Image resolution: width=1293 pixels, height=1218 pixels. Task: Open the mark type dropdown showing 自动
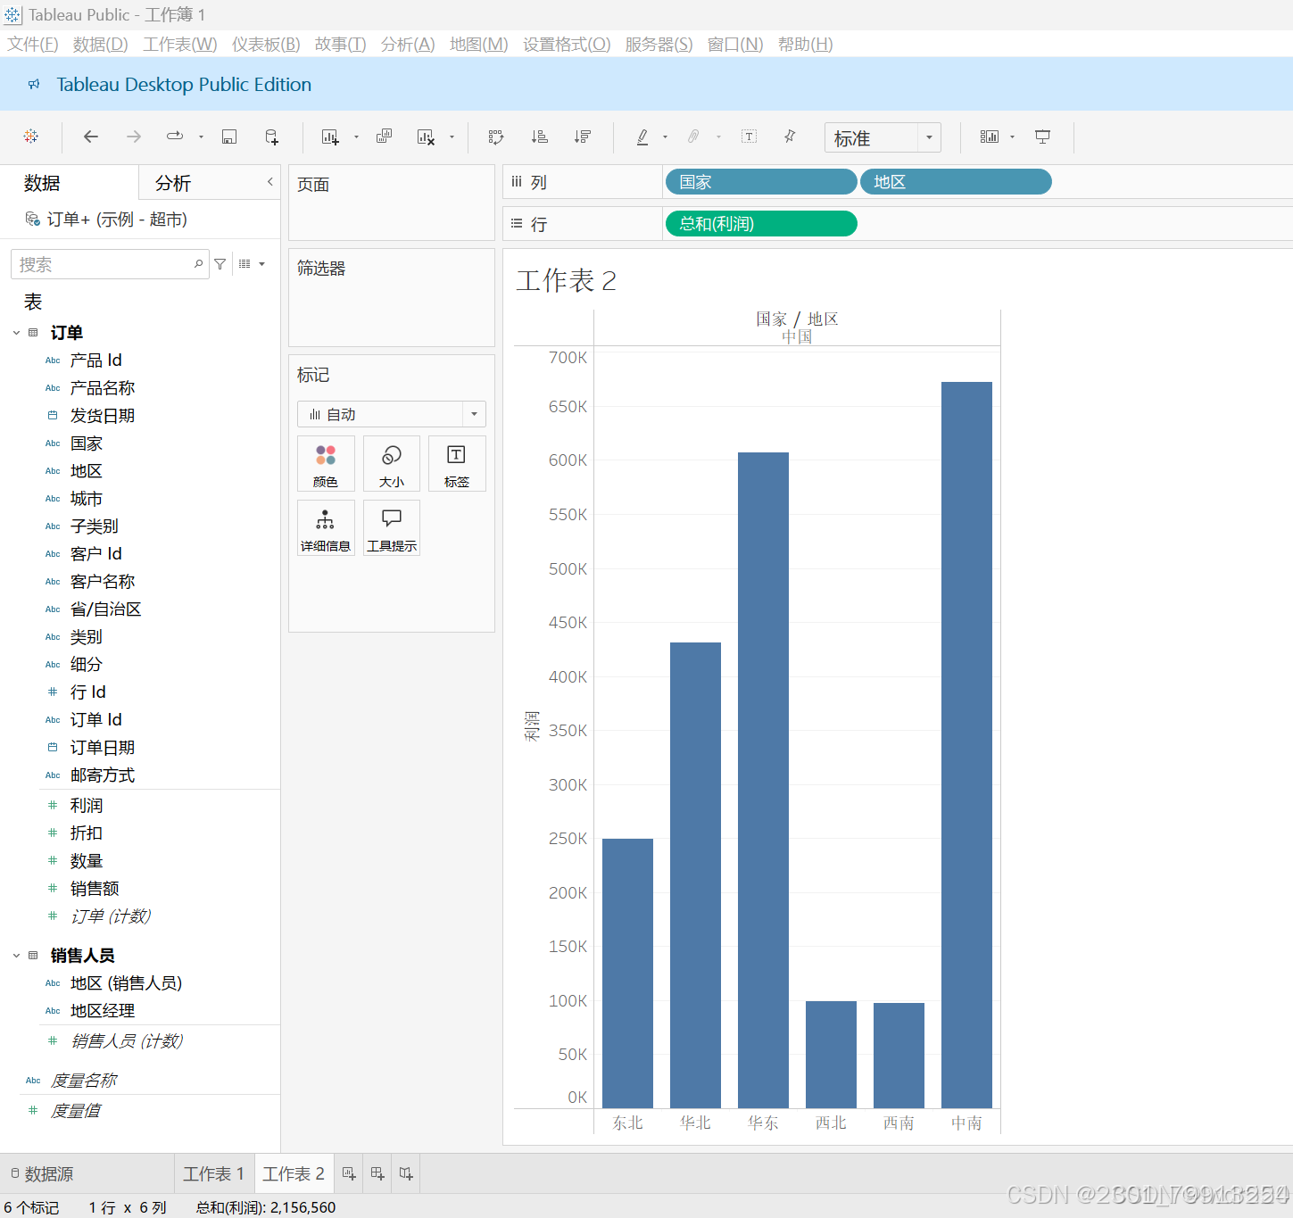click(x=474, y=413)
